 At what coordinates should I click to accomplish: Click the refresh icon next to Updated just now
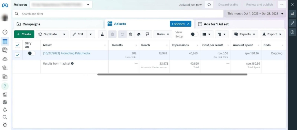tap(209, 5)
